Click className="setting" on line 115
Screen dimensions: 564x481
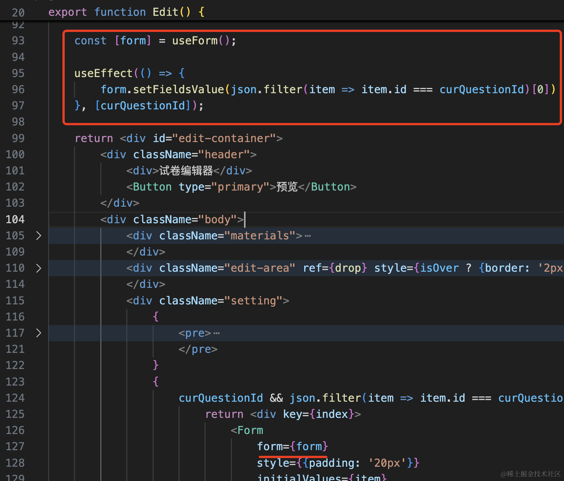221,301
